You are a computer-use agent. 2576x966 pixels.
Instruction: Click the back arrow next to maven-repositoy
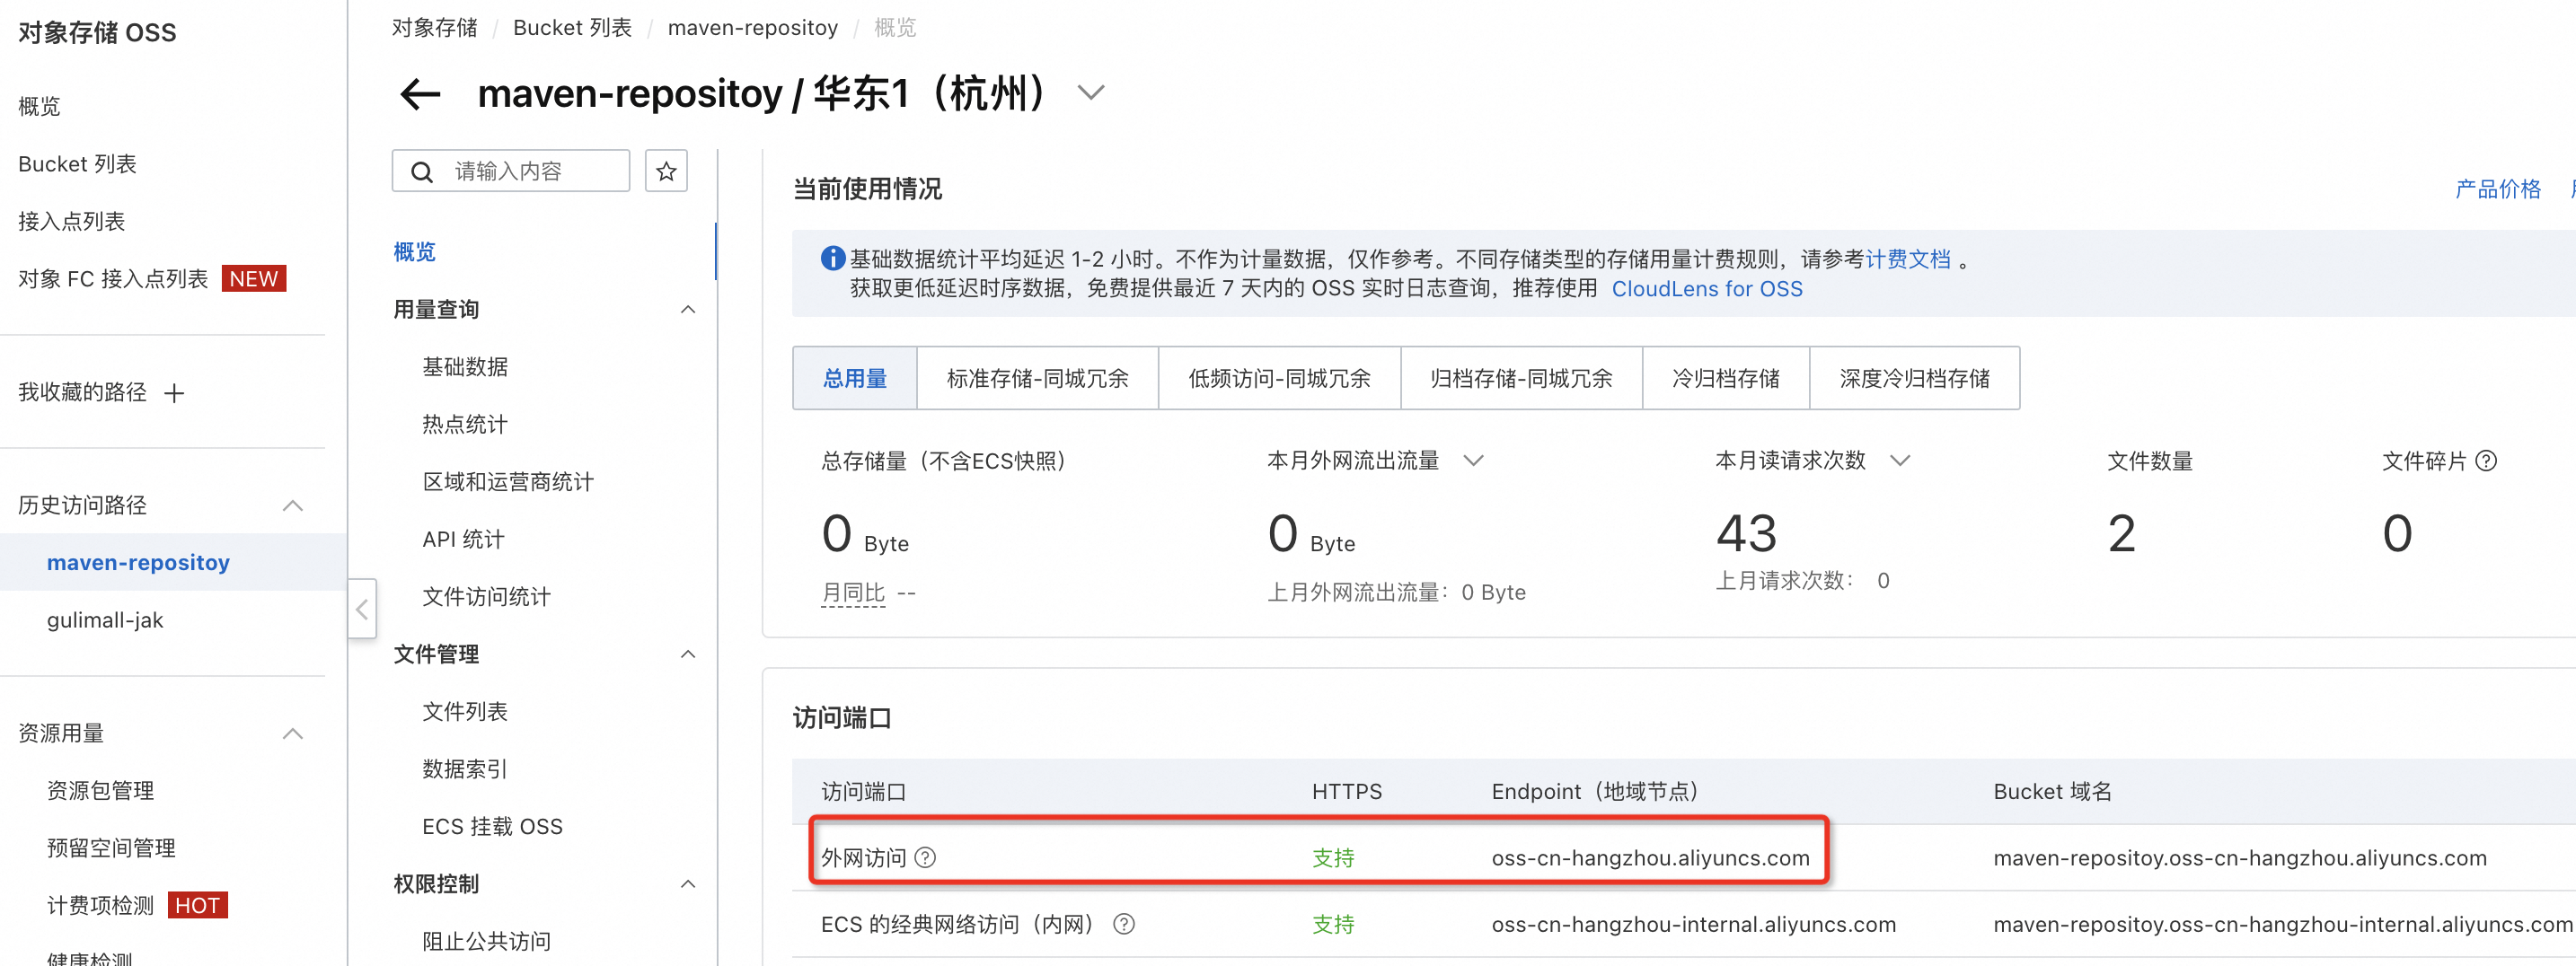pyautogui.click(x=419, y=93)
